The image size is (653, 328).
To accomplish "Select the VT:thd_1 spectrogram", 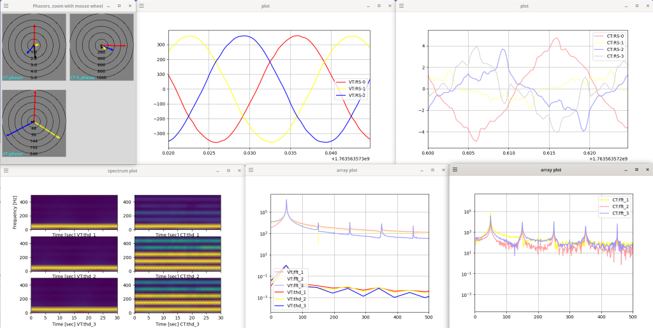I will coord(73,212).
